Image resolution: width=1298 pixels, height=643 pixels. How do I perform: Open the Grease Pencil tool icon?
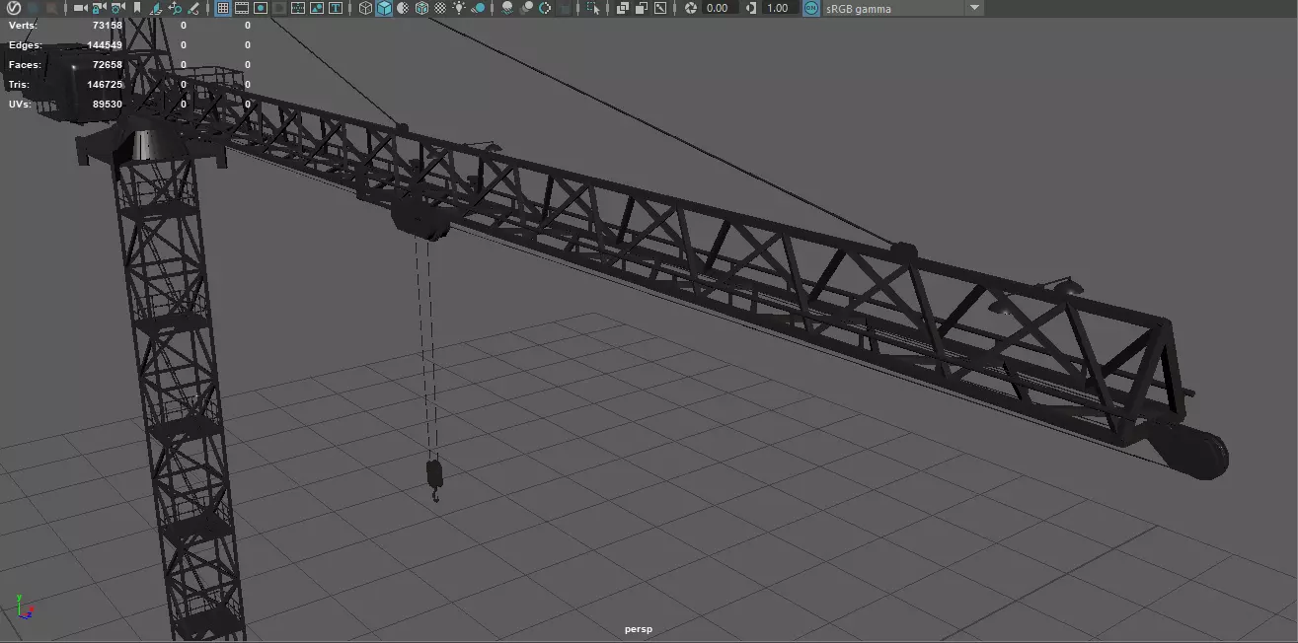click(192, 8)
